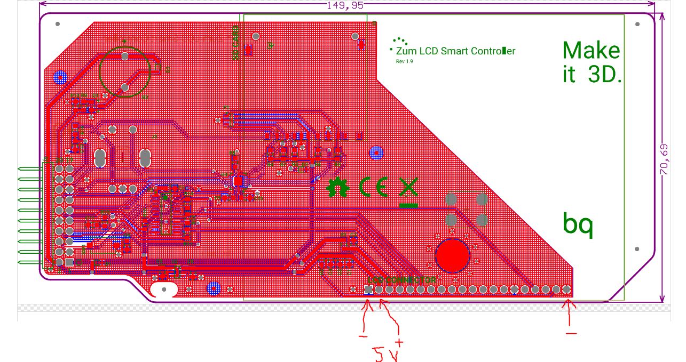Click the square first pin of LCD connector
This screenshot has width=686, height=362.
[x=368, y=289]
